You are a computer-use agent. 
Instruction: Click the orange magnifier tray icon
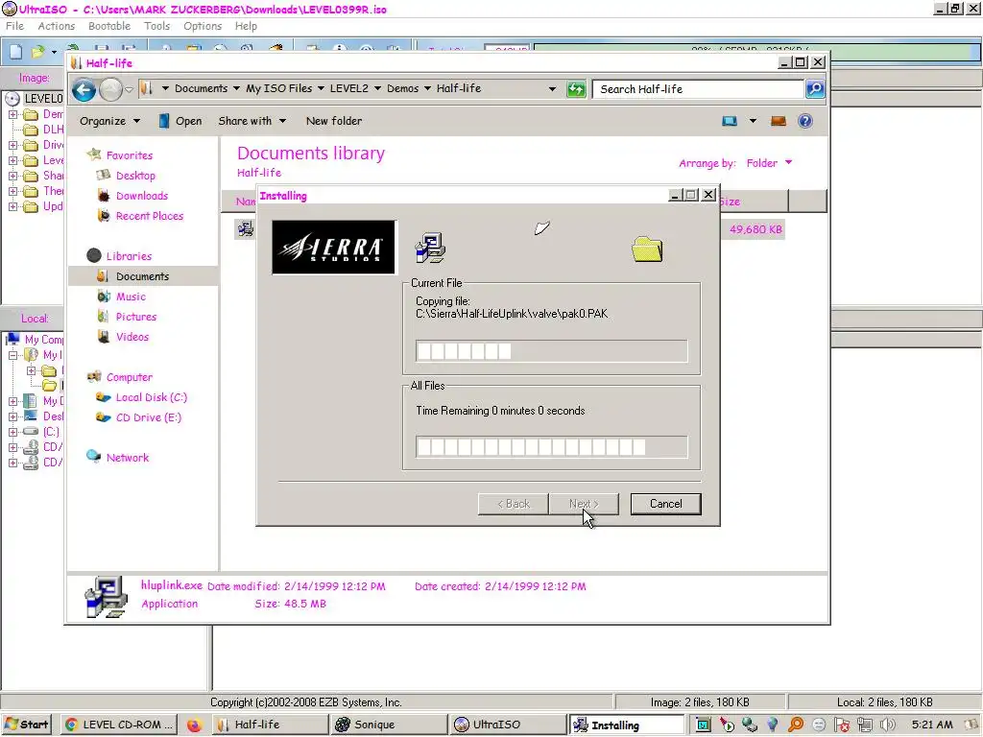796,725
